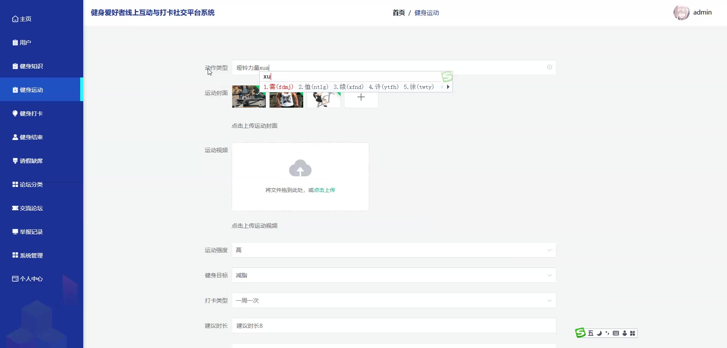Viewport: 727px width, 348px height.
Task: Select IME candidate 5 徐
Action: pyautogui.click(x=419, y=87)
